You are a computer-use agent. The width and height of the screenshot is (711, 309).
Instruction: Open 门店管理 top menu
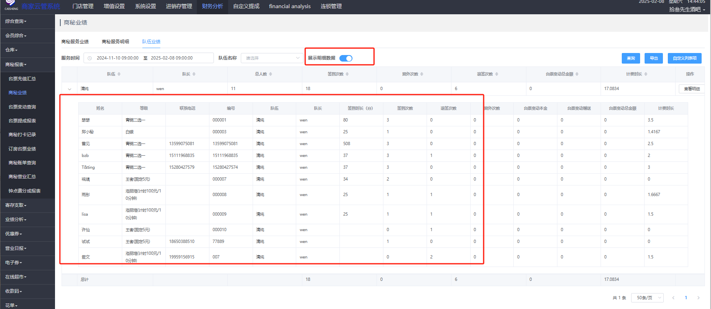tap(83, 7)
